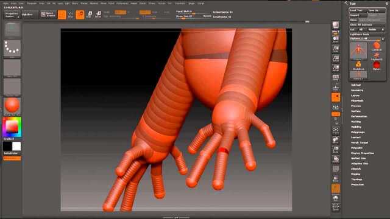The image size is (390, 219).
Task: Activate the orange Move mode icon
Action: (80, 15)
